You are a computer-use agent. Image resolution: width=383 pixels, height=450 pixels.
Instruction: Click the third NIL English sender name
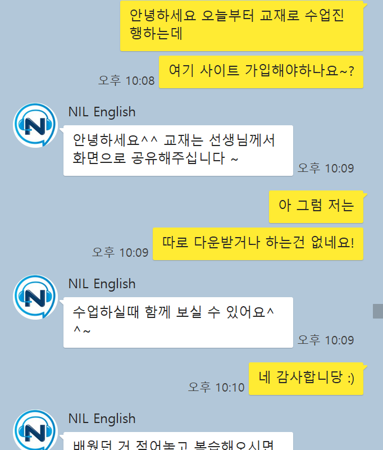coord(102,419)
